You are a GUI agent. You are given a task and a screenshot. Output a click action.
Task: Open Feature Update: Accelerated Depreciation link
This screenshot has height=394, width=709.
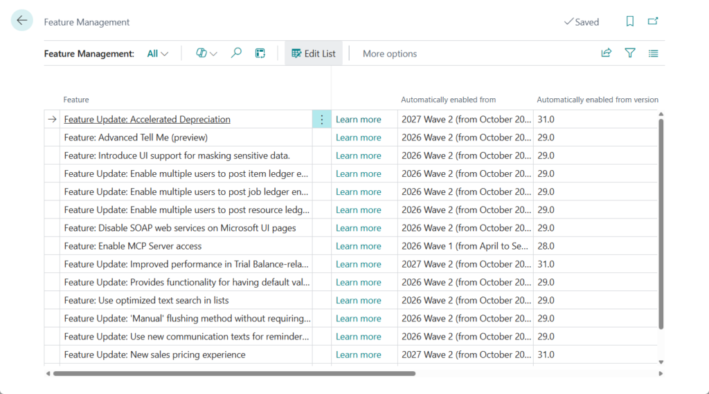(147, 120)
